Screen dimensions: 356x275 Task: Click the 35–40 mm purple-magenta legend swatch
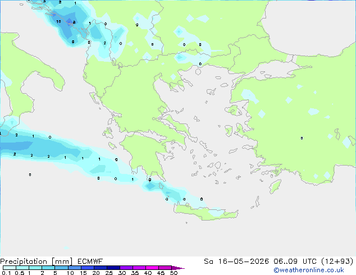tap(139, 268)
